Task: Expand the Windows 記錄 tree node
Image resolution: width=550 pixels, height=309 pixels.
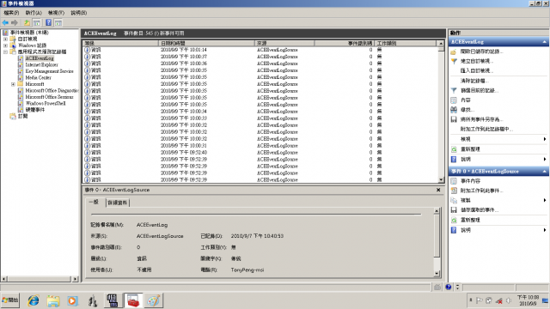Action: 6,45
